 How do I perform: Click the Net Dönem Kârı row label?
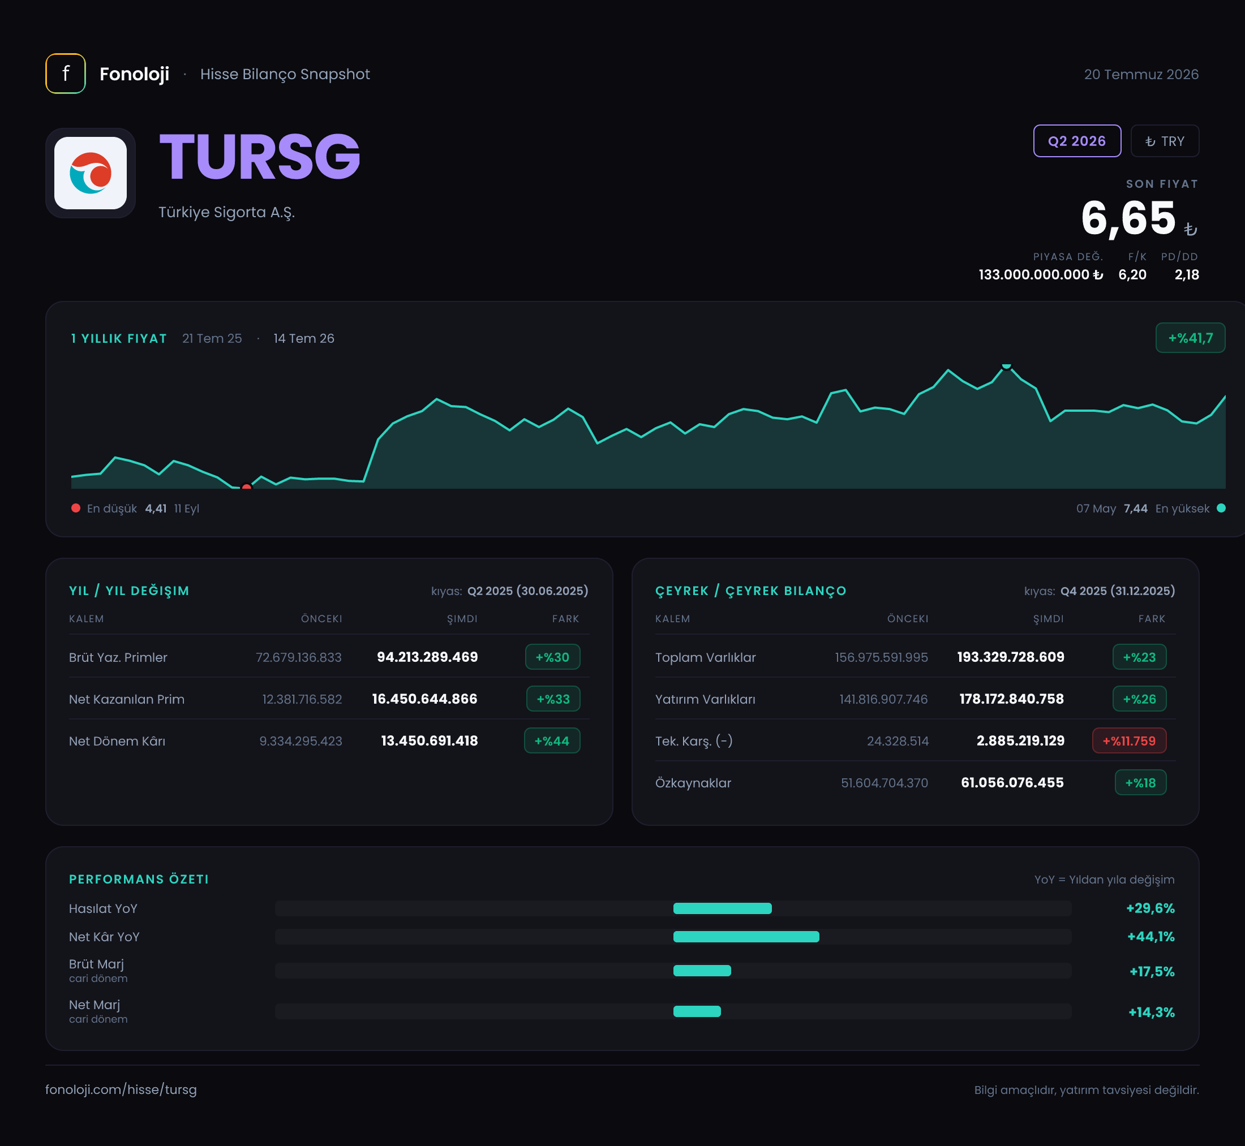pos(117,741)
